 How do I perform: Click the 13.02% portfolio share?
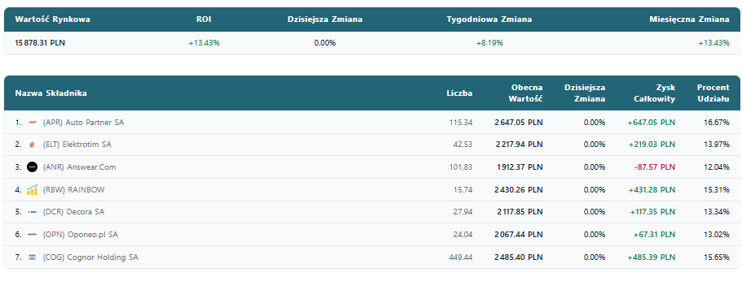pyautogui.click(x=717, y=235)
